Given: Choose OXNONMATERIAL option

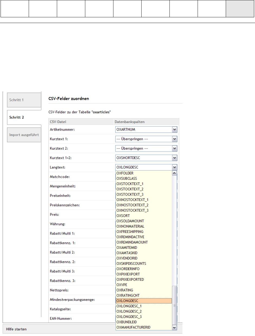Looking at the screenshot, I should click(x=144, y=226).
